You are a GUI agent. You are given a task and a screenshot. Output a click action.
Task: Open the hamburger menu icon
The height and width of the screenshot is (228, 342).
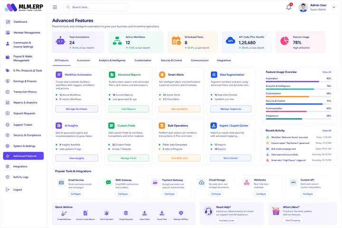(55, 7)
